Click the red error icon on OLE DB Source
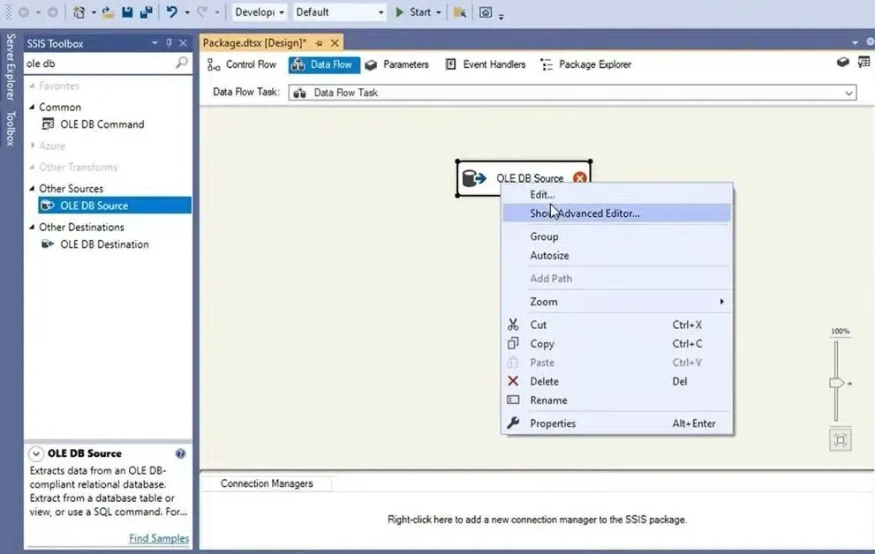875x554 pixels. 580,178
